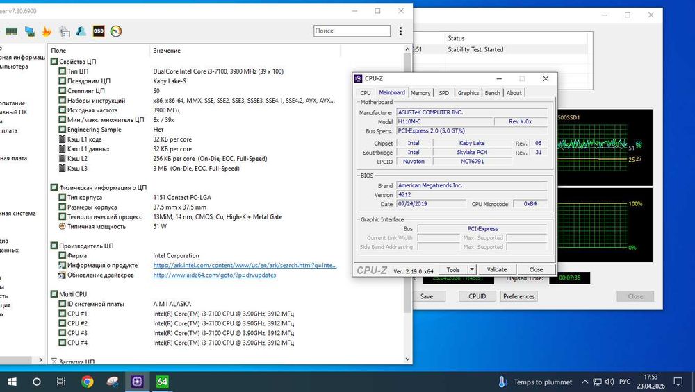695x392 pixels.
Task: Click the Обновление драйверов row icon
Action: pos(63,275)
